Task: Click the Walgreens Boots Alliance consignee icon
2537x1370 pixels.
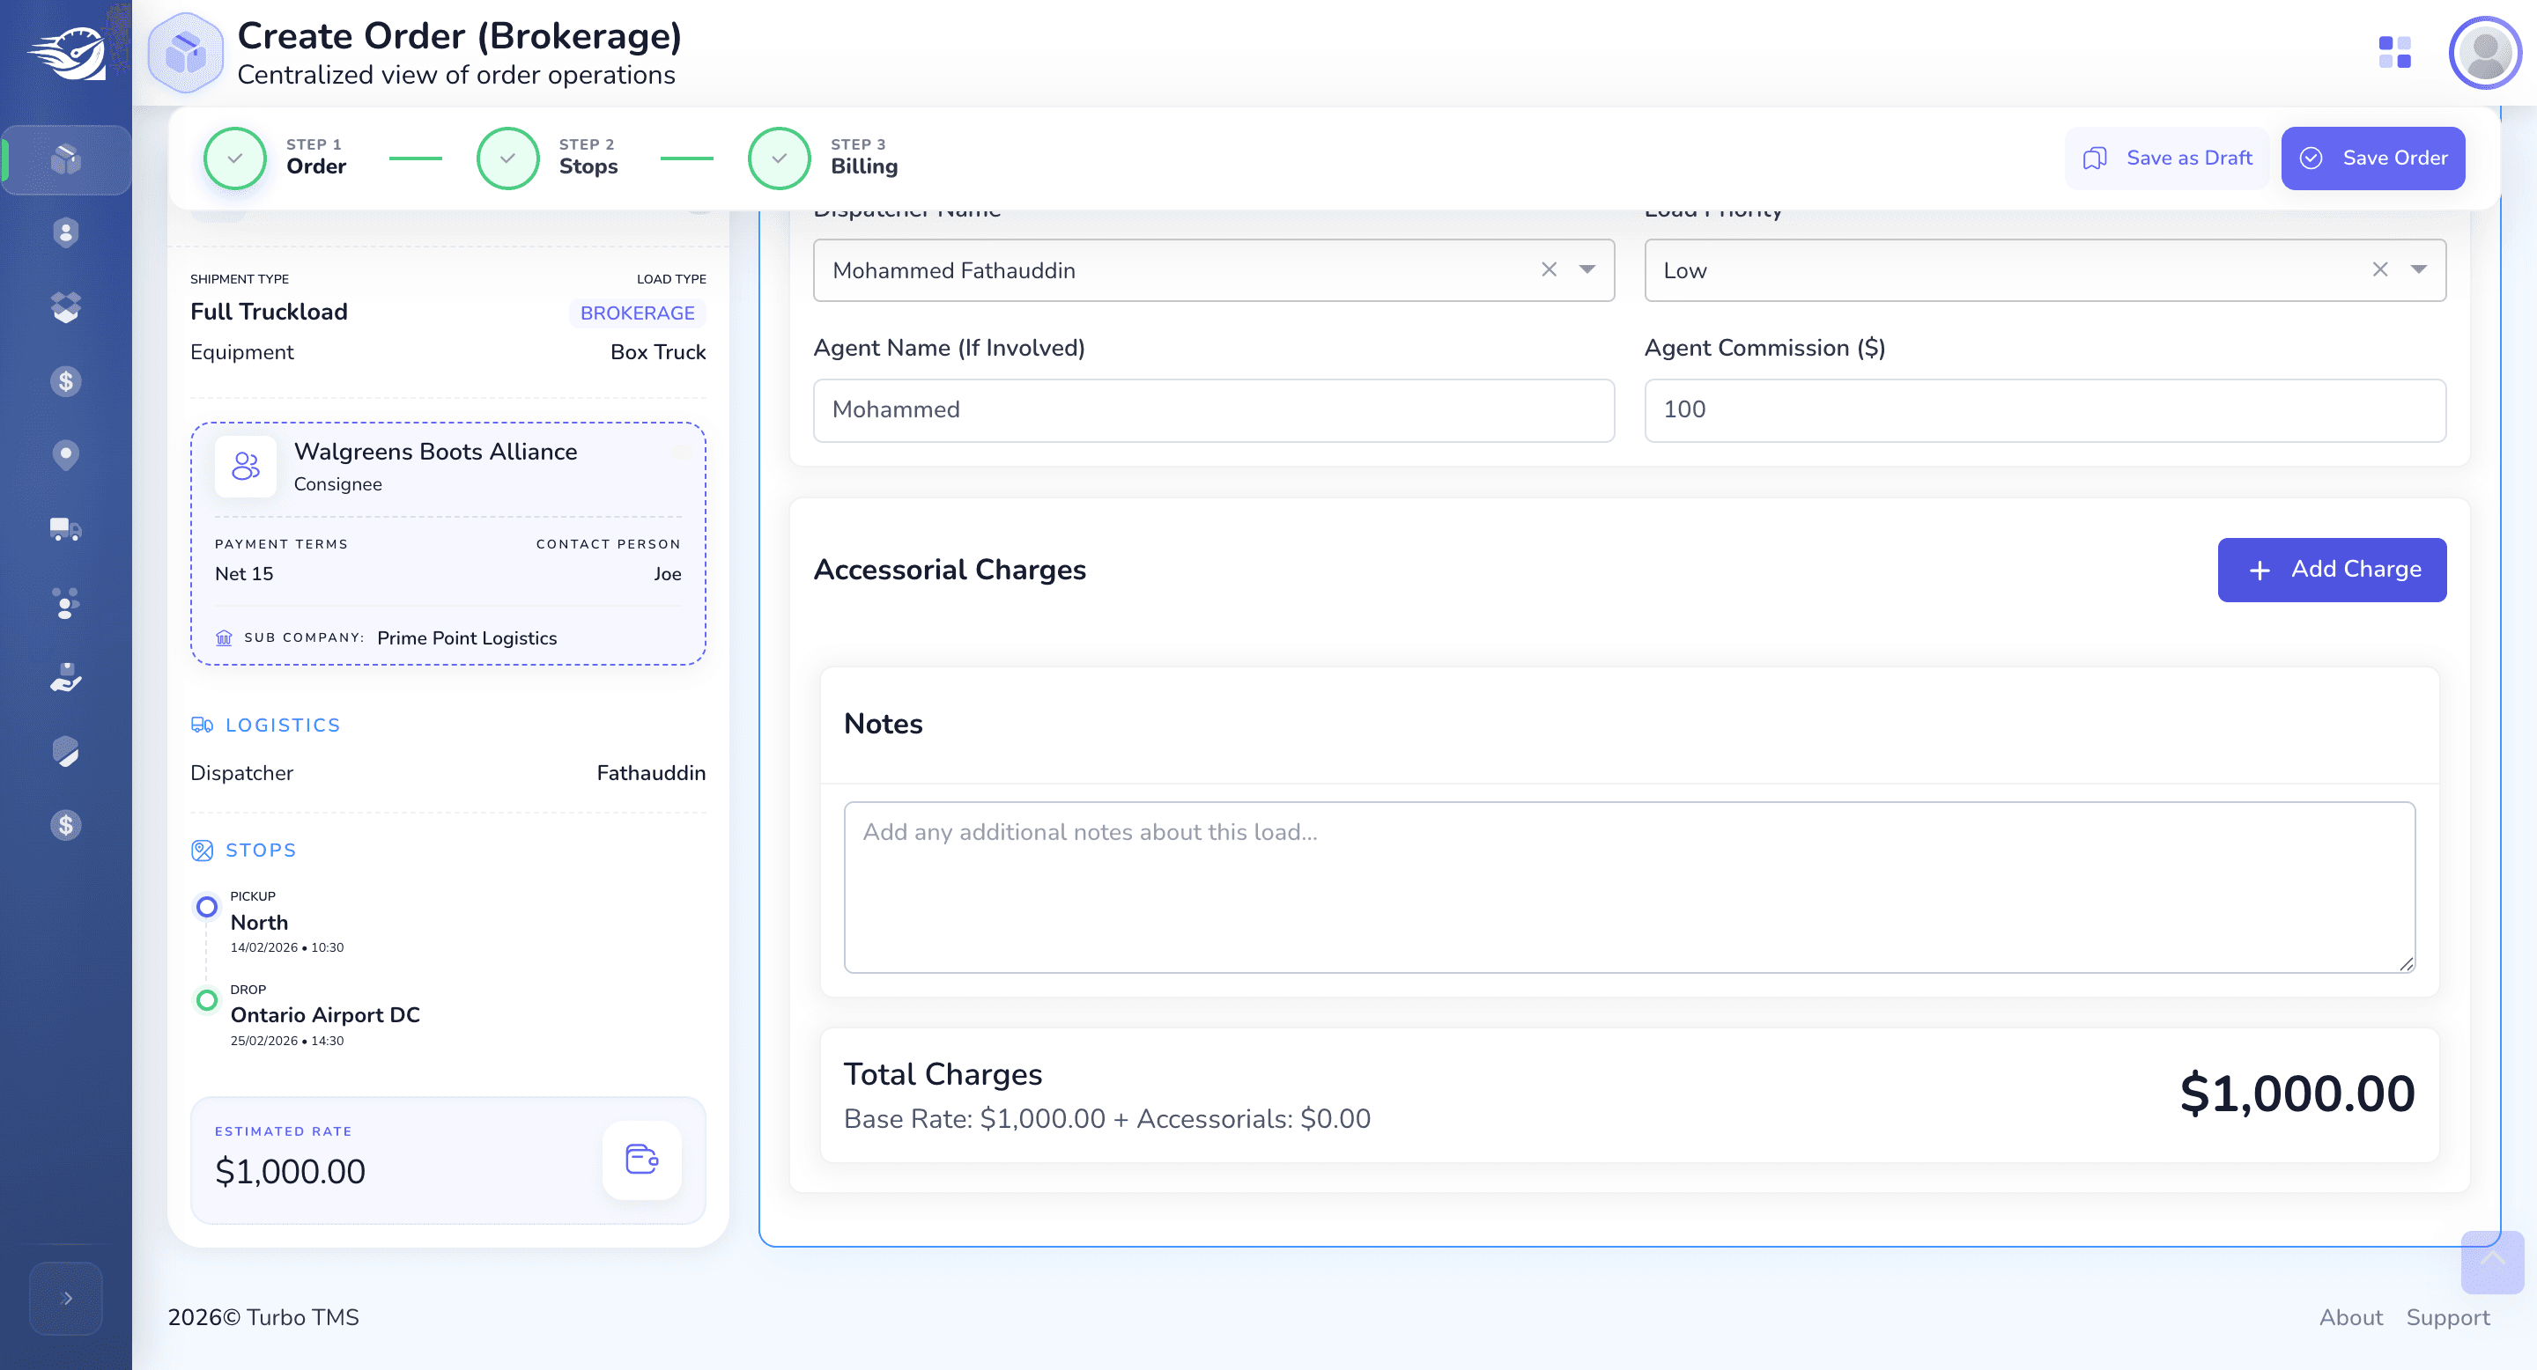Action: (245, 467)
